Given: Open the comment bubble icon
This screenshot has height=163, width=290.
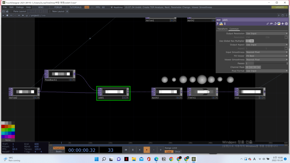Looking at the screenshot, I should point(271,24).
